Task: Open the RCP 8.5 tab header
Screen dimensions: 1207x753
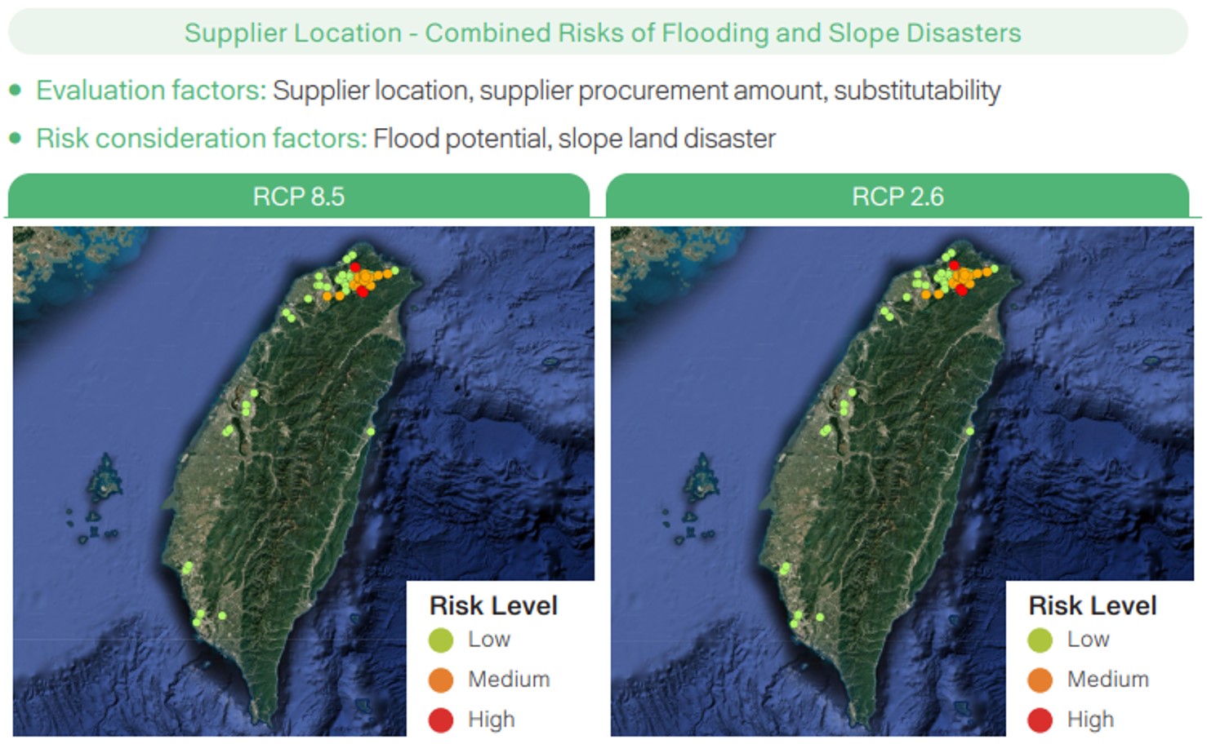Action: click(299, 197)
